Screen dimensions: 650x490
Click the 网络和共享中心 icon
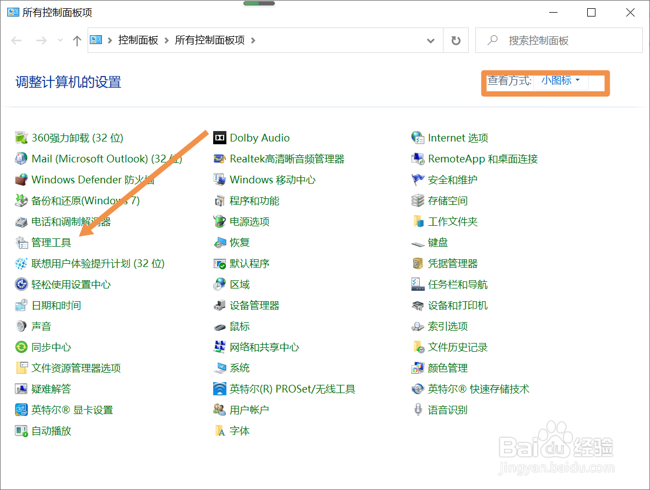tap(220, 347)
